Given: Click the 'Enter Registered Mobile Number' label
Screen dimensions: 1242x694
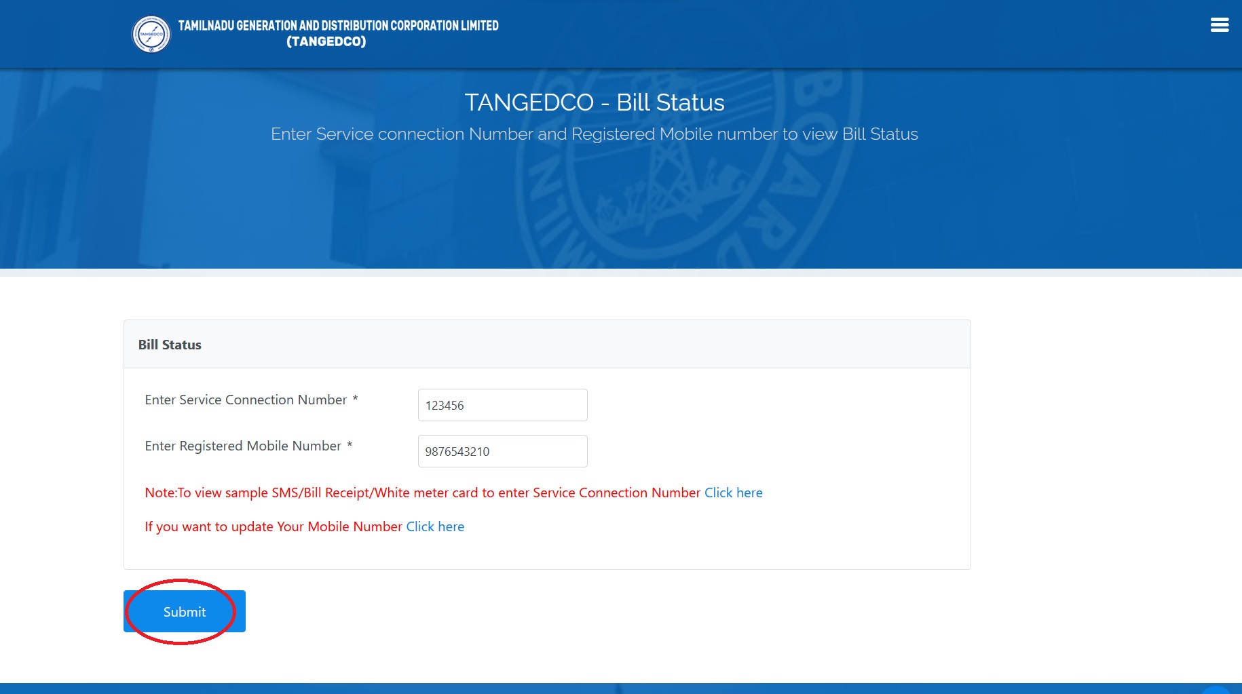Looking at the screenshot, I should point(242,446).
